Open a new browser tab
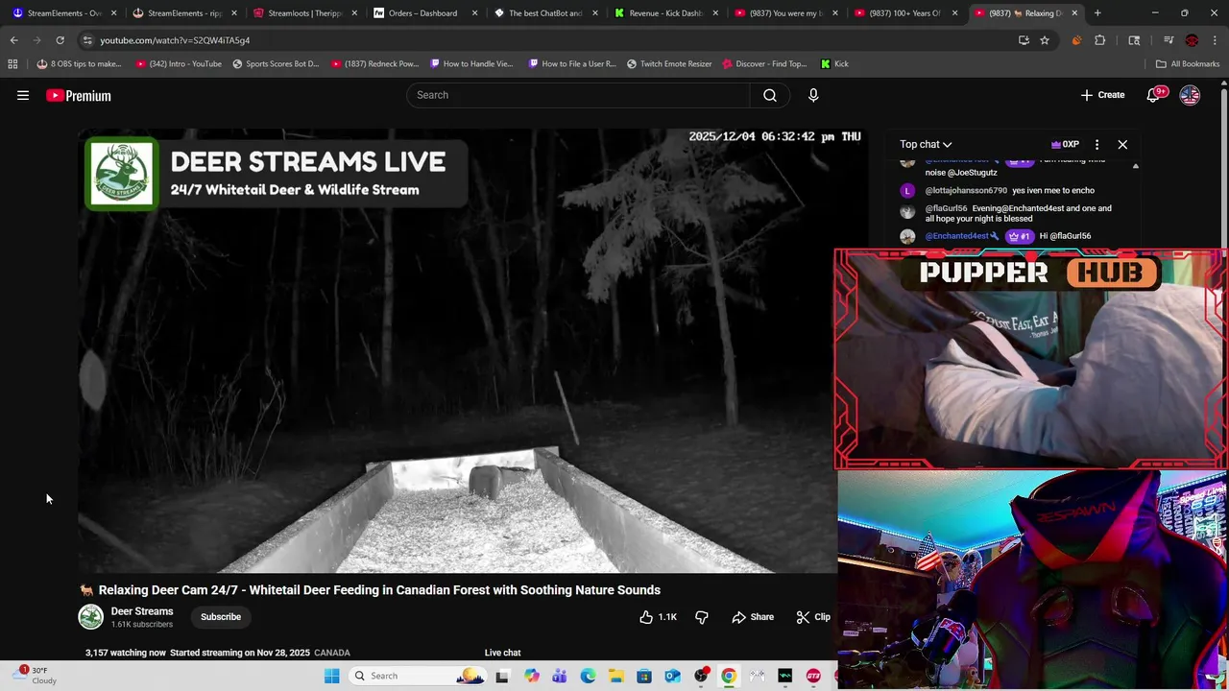1229x691 pixels. 1097,13
